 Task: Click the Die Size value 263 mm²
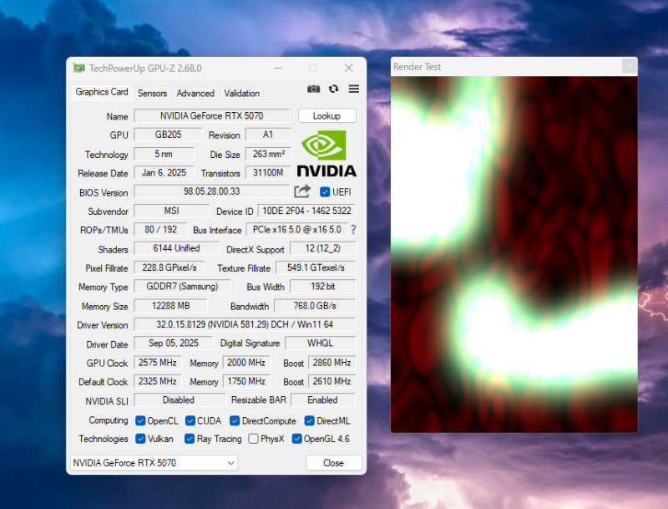tap(268, 154)
